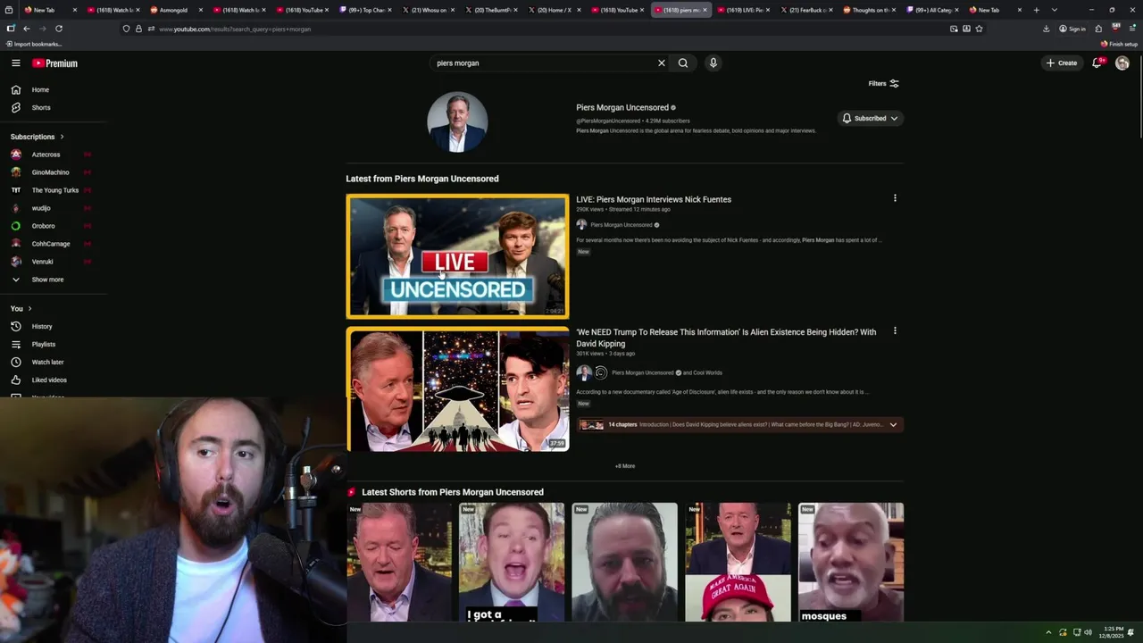Play the red MAGA hat short

coord(738,562)
